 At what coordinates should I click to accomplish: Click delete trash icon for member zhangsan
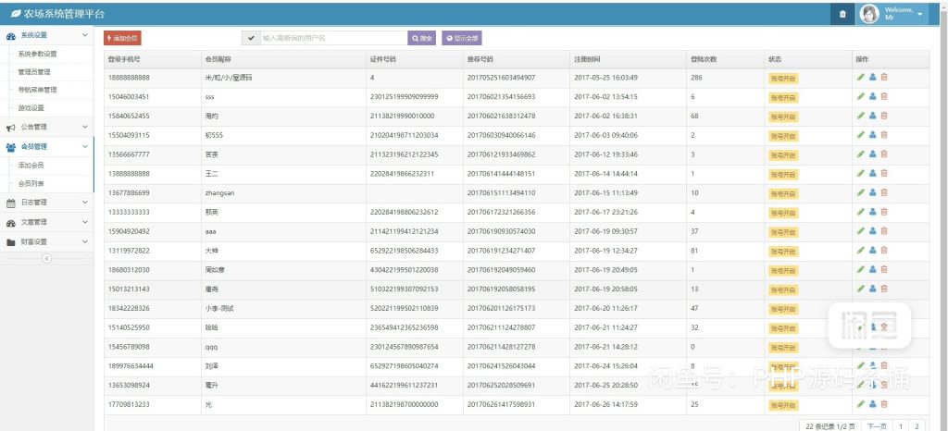(883, 192)
